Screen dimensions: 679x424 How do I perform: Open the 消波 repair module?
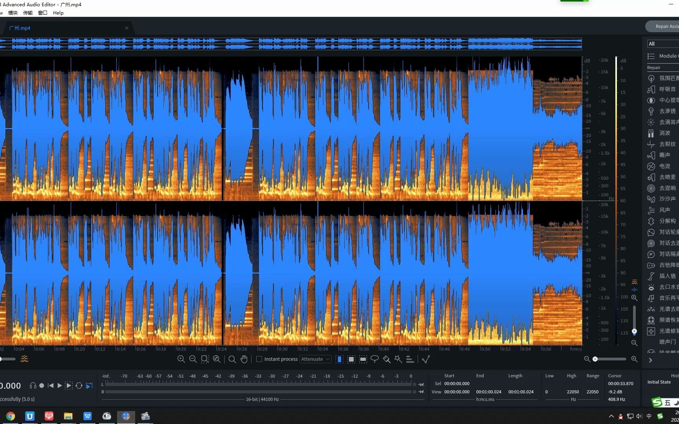(665, 133)
